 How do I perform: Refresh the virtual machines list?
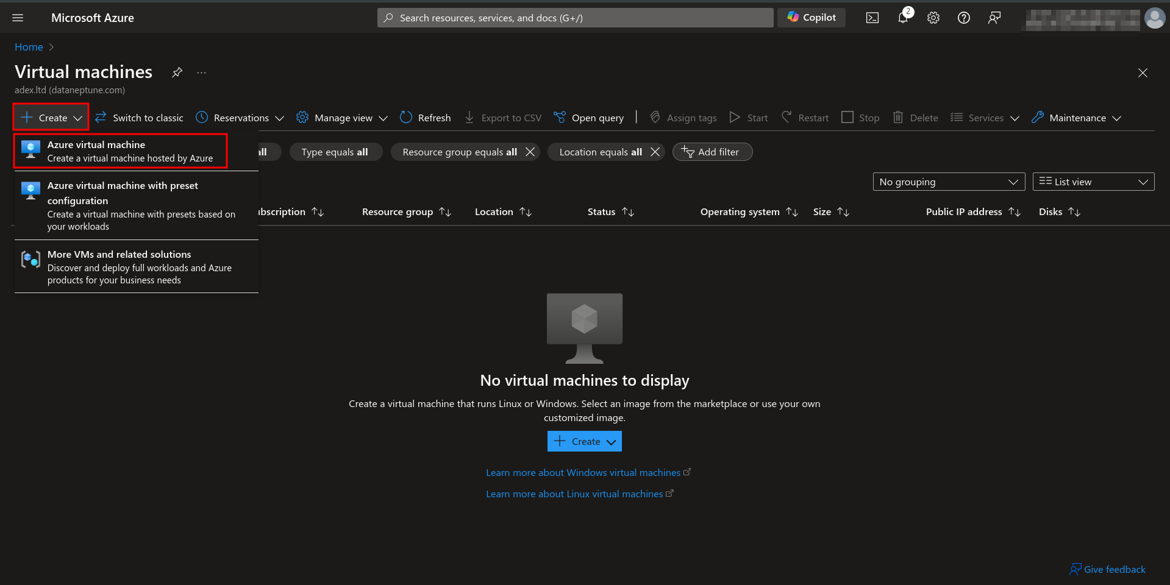(425, 118)
